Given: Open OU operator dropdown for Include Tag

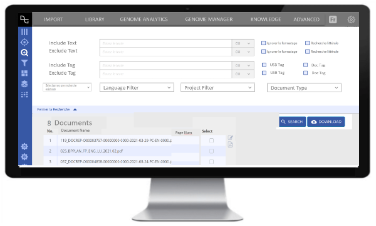Looking at the screenshot, I should (x=243, y=65).
